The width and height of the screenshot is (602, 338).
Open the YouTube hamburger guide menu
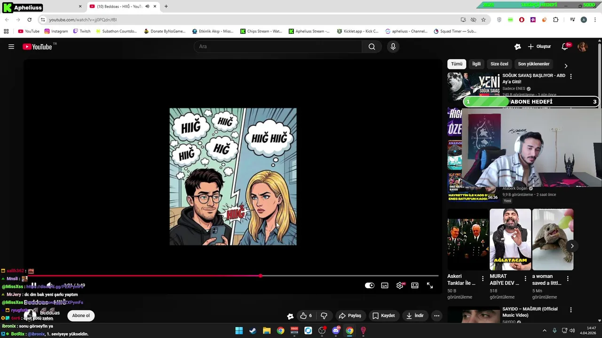(11, 46)
